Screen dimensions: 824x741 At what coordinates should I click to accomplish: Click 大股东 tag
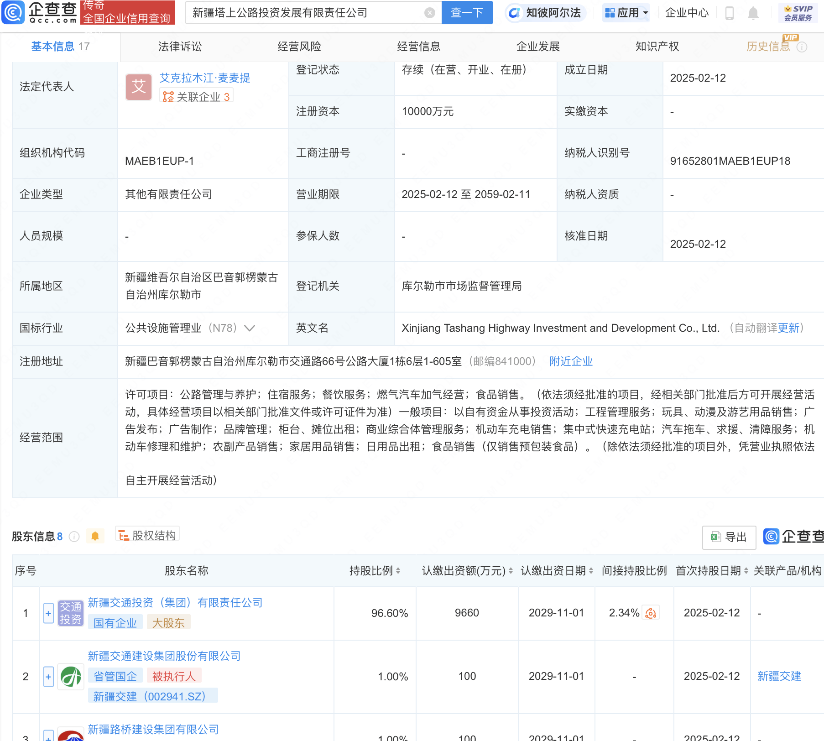point(168,623)
